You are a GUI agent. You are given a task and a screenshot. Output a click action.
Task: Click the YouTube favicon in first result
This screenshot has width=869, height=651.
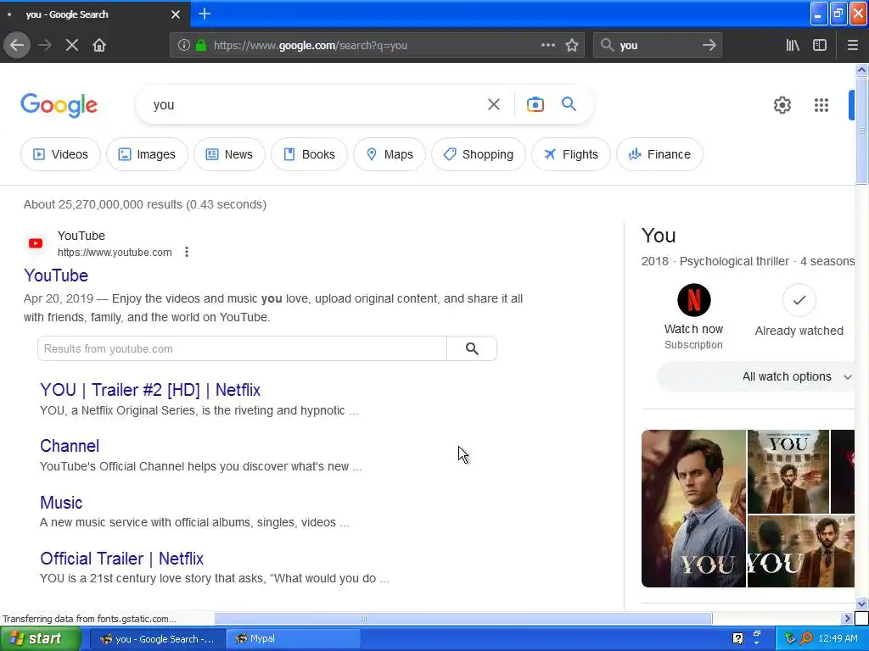(x=36, y=243)
